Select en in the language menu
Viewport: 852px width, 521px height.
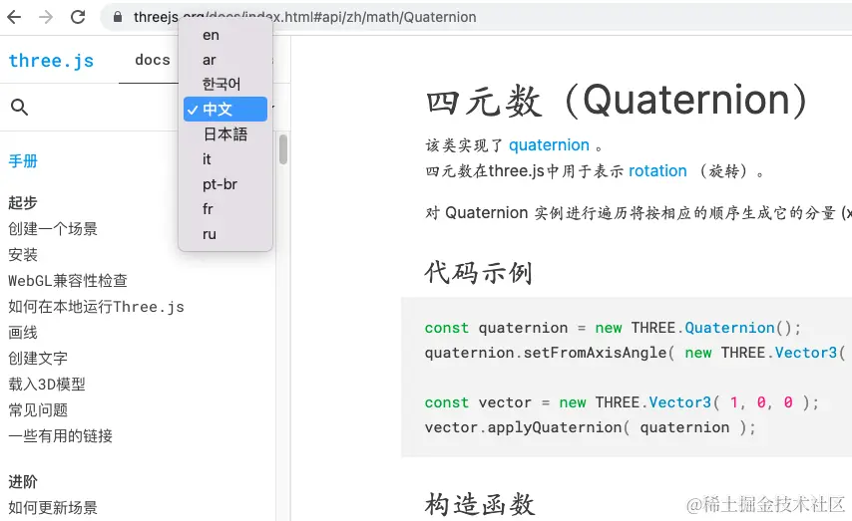225,35
